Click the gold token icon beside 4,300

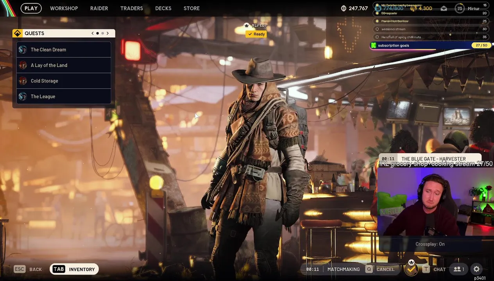pyautogui.click(x=413, y=8)
